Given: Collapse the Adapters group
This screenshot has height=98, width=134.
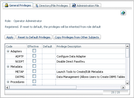Looking at the screenshot, I should pos(8,51).
